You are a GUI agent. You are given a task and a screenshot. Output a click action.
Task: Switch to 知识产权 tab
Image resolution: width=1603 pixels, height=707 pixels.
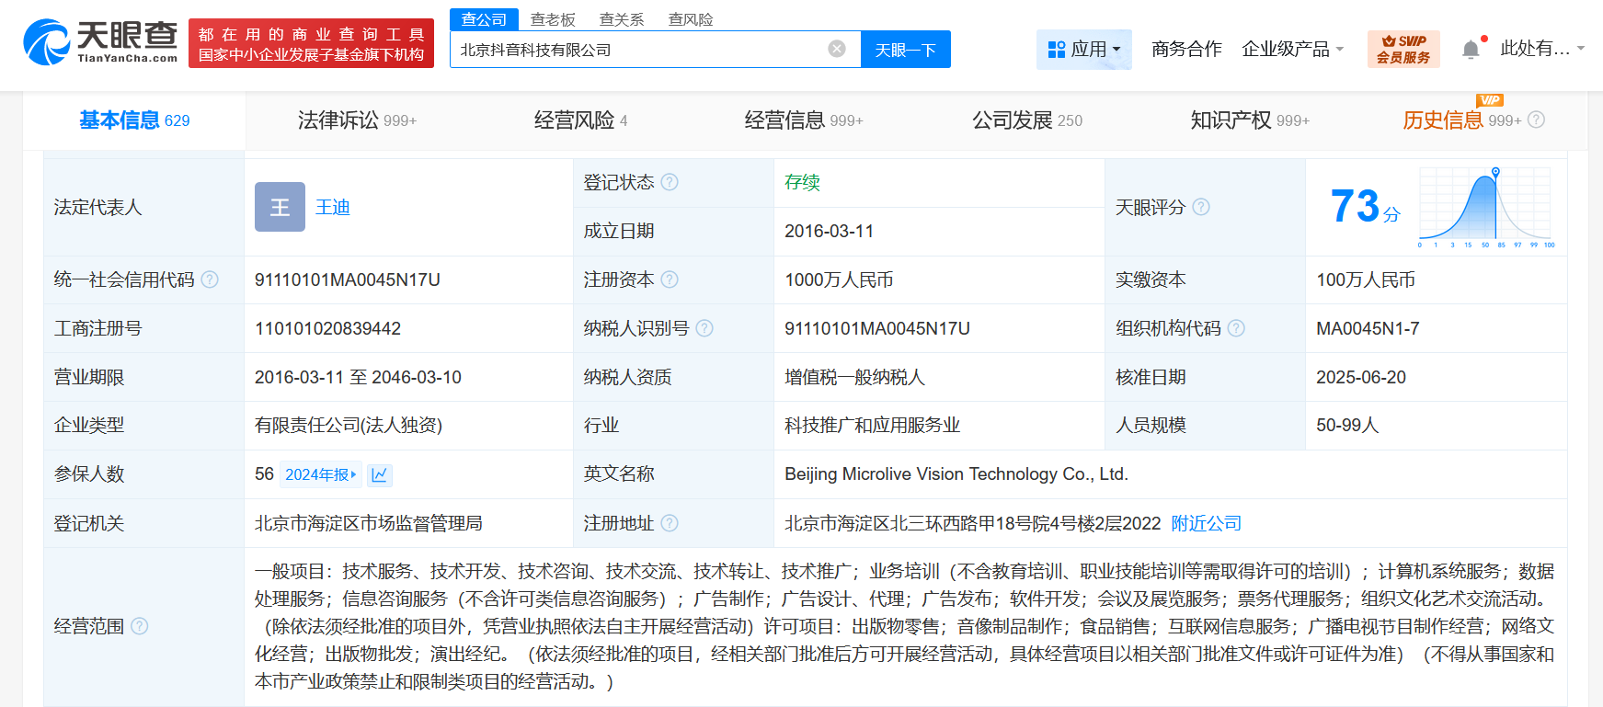(1249, 120)
